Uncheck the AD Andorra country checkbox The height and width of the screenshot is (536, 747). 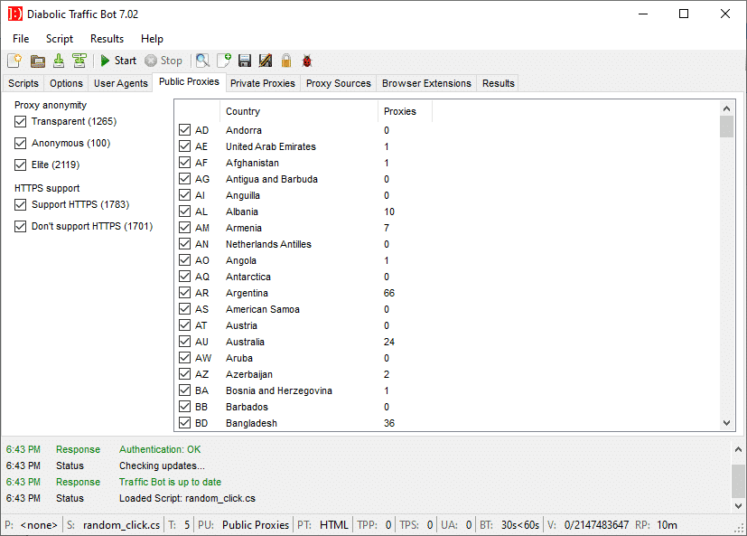pyautogui.click(x=185, y=130)
